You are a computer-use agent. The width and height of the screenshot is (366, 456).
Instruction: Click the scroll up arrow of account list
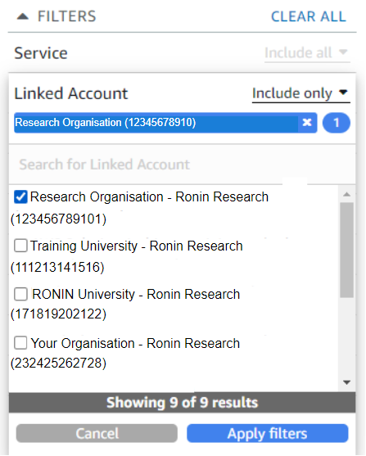(x=346, y=194)
